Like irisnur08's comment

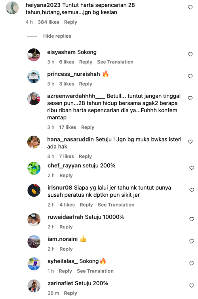tap(192, 190)
